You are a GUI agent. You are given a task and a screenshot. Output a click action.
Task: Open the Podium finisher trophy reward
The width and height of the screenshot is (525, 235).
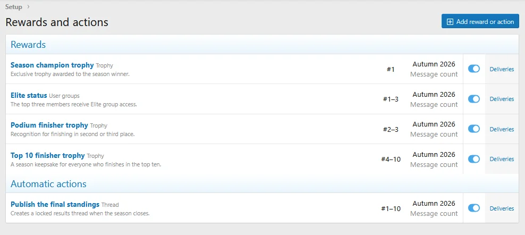coord(49,125)
